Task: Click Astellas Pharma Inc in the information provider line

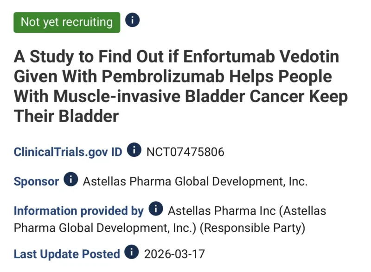Action: tap(223, 211)
